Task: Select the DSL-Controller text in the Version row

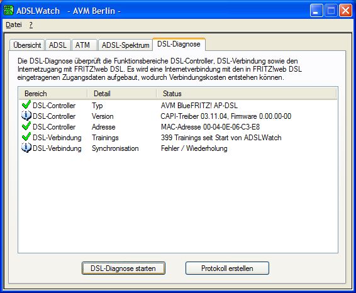Action: tap(54, 116)
